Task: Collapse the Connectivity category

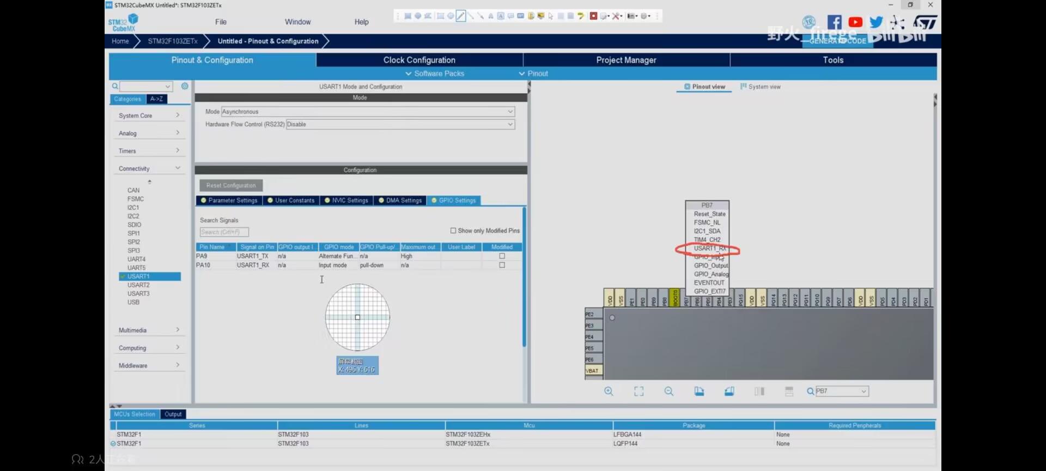Action: [x=149, y=168]
